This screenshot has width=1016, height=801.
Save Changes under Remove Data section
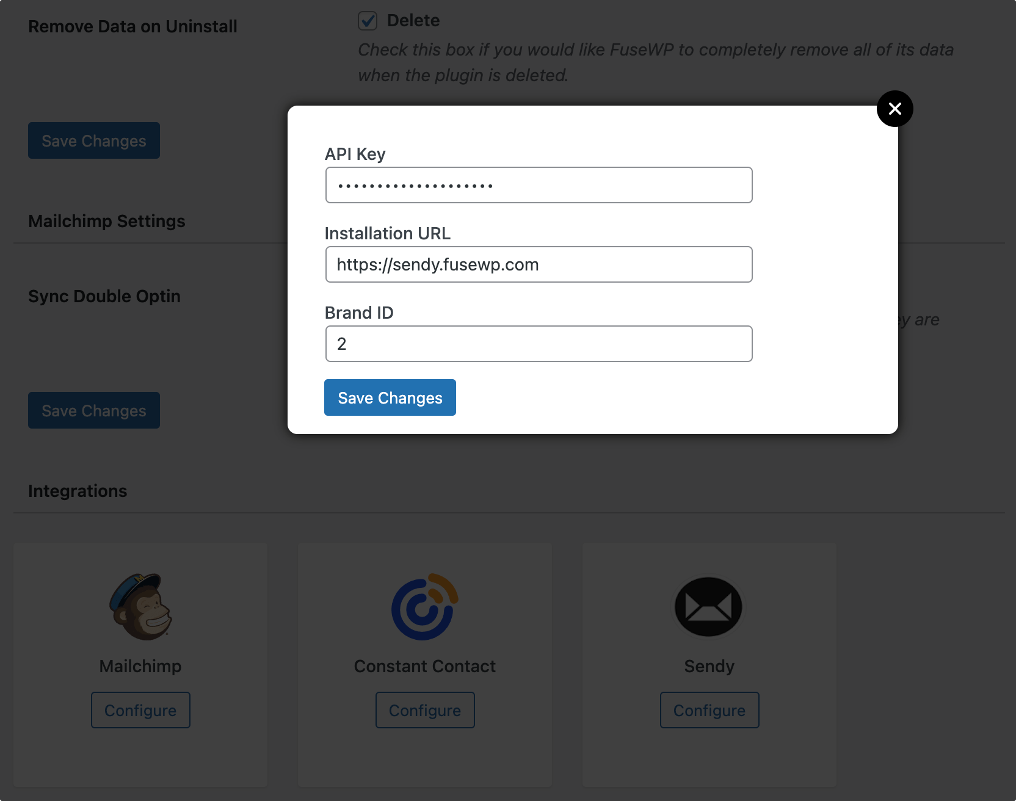point(94,140)
